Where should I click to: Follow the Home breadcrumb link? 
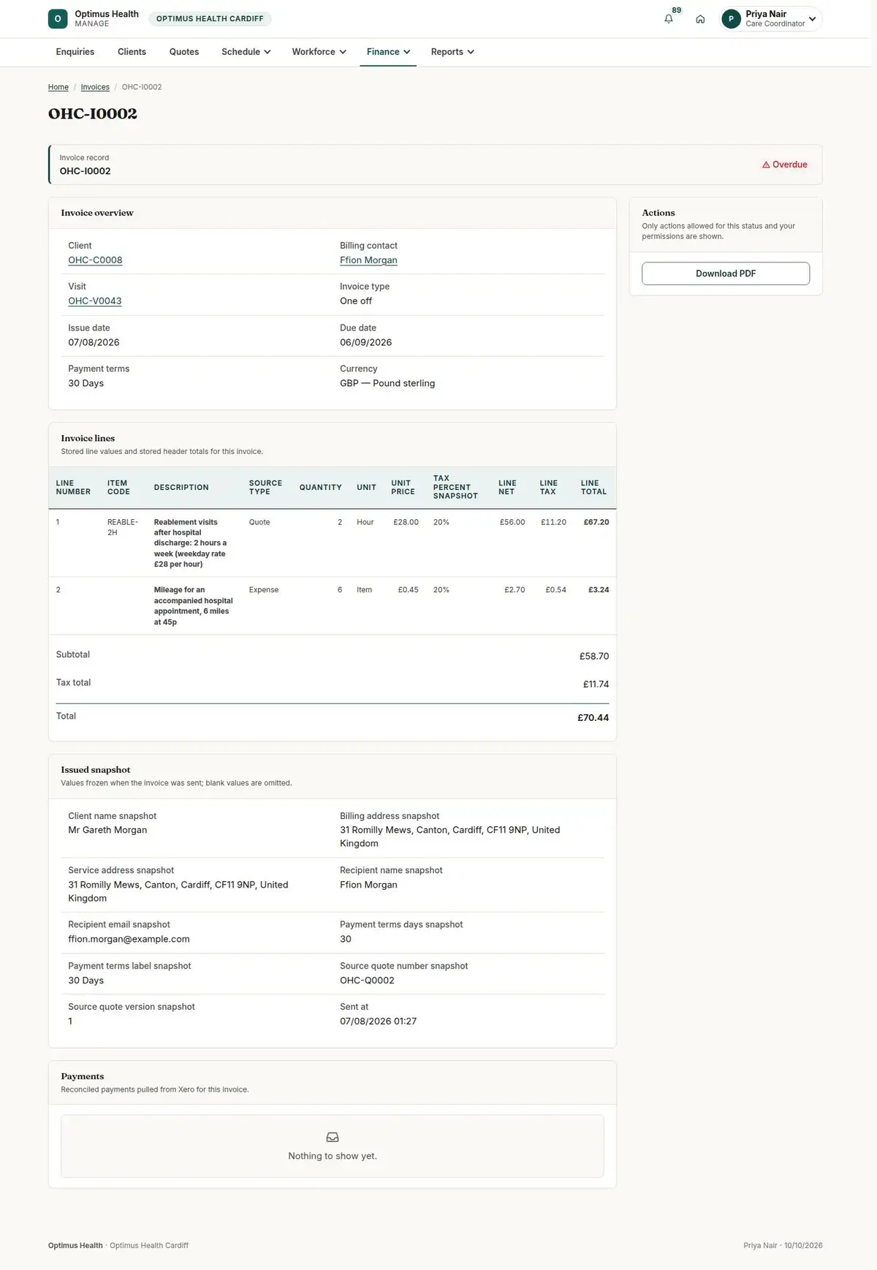pos(58,87)
